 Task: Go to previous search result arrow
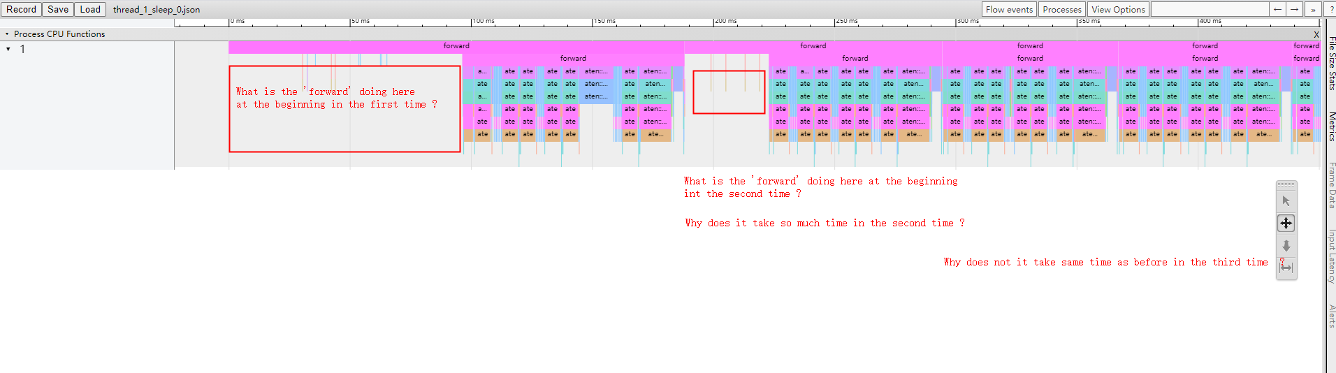coord(1277,9)
